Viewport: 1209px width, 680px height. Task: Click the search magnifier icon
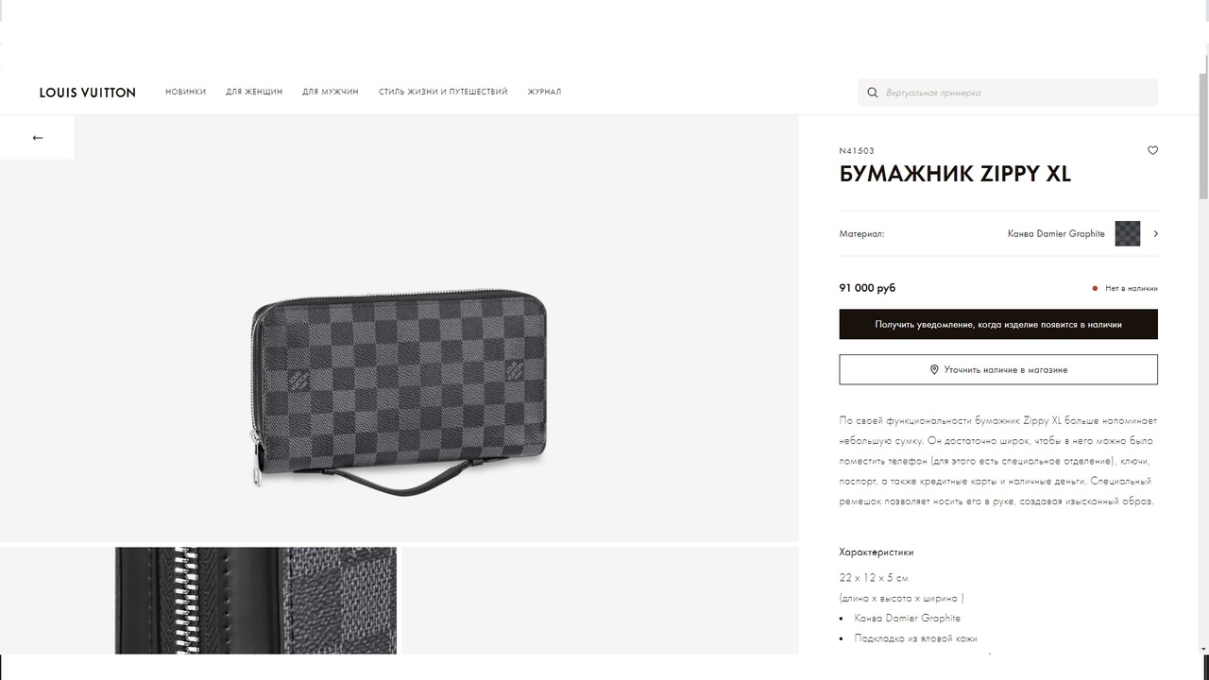click(x=873, y=93)
